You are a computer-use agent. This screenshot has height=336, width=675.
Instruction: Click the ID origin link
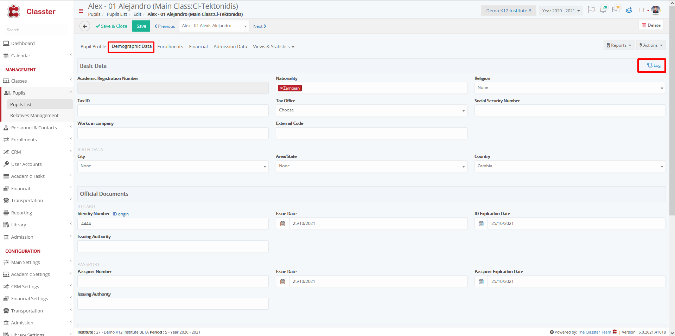(121, 214)
